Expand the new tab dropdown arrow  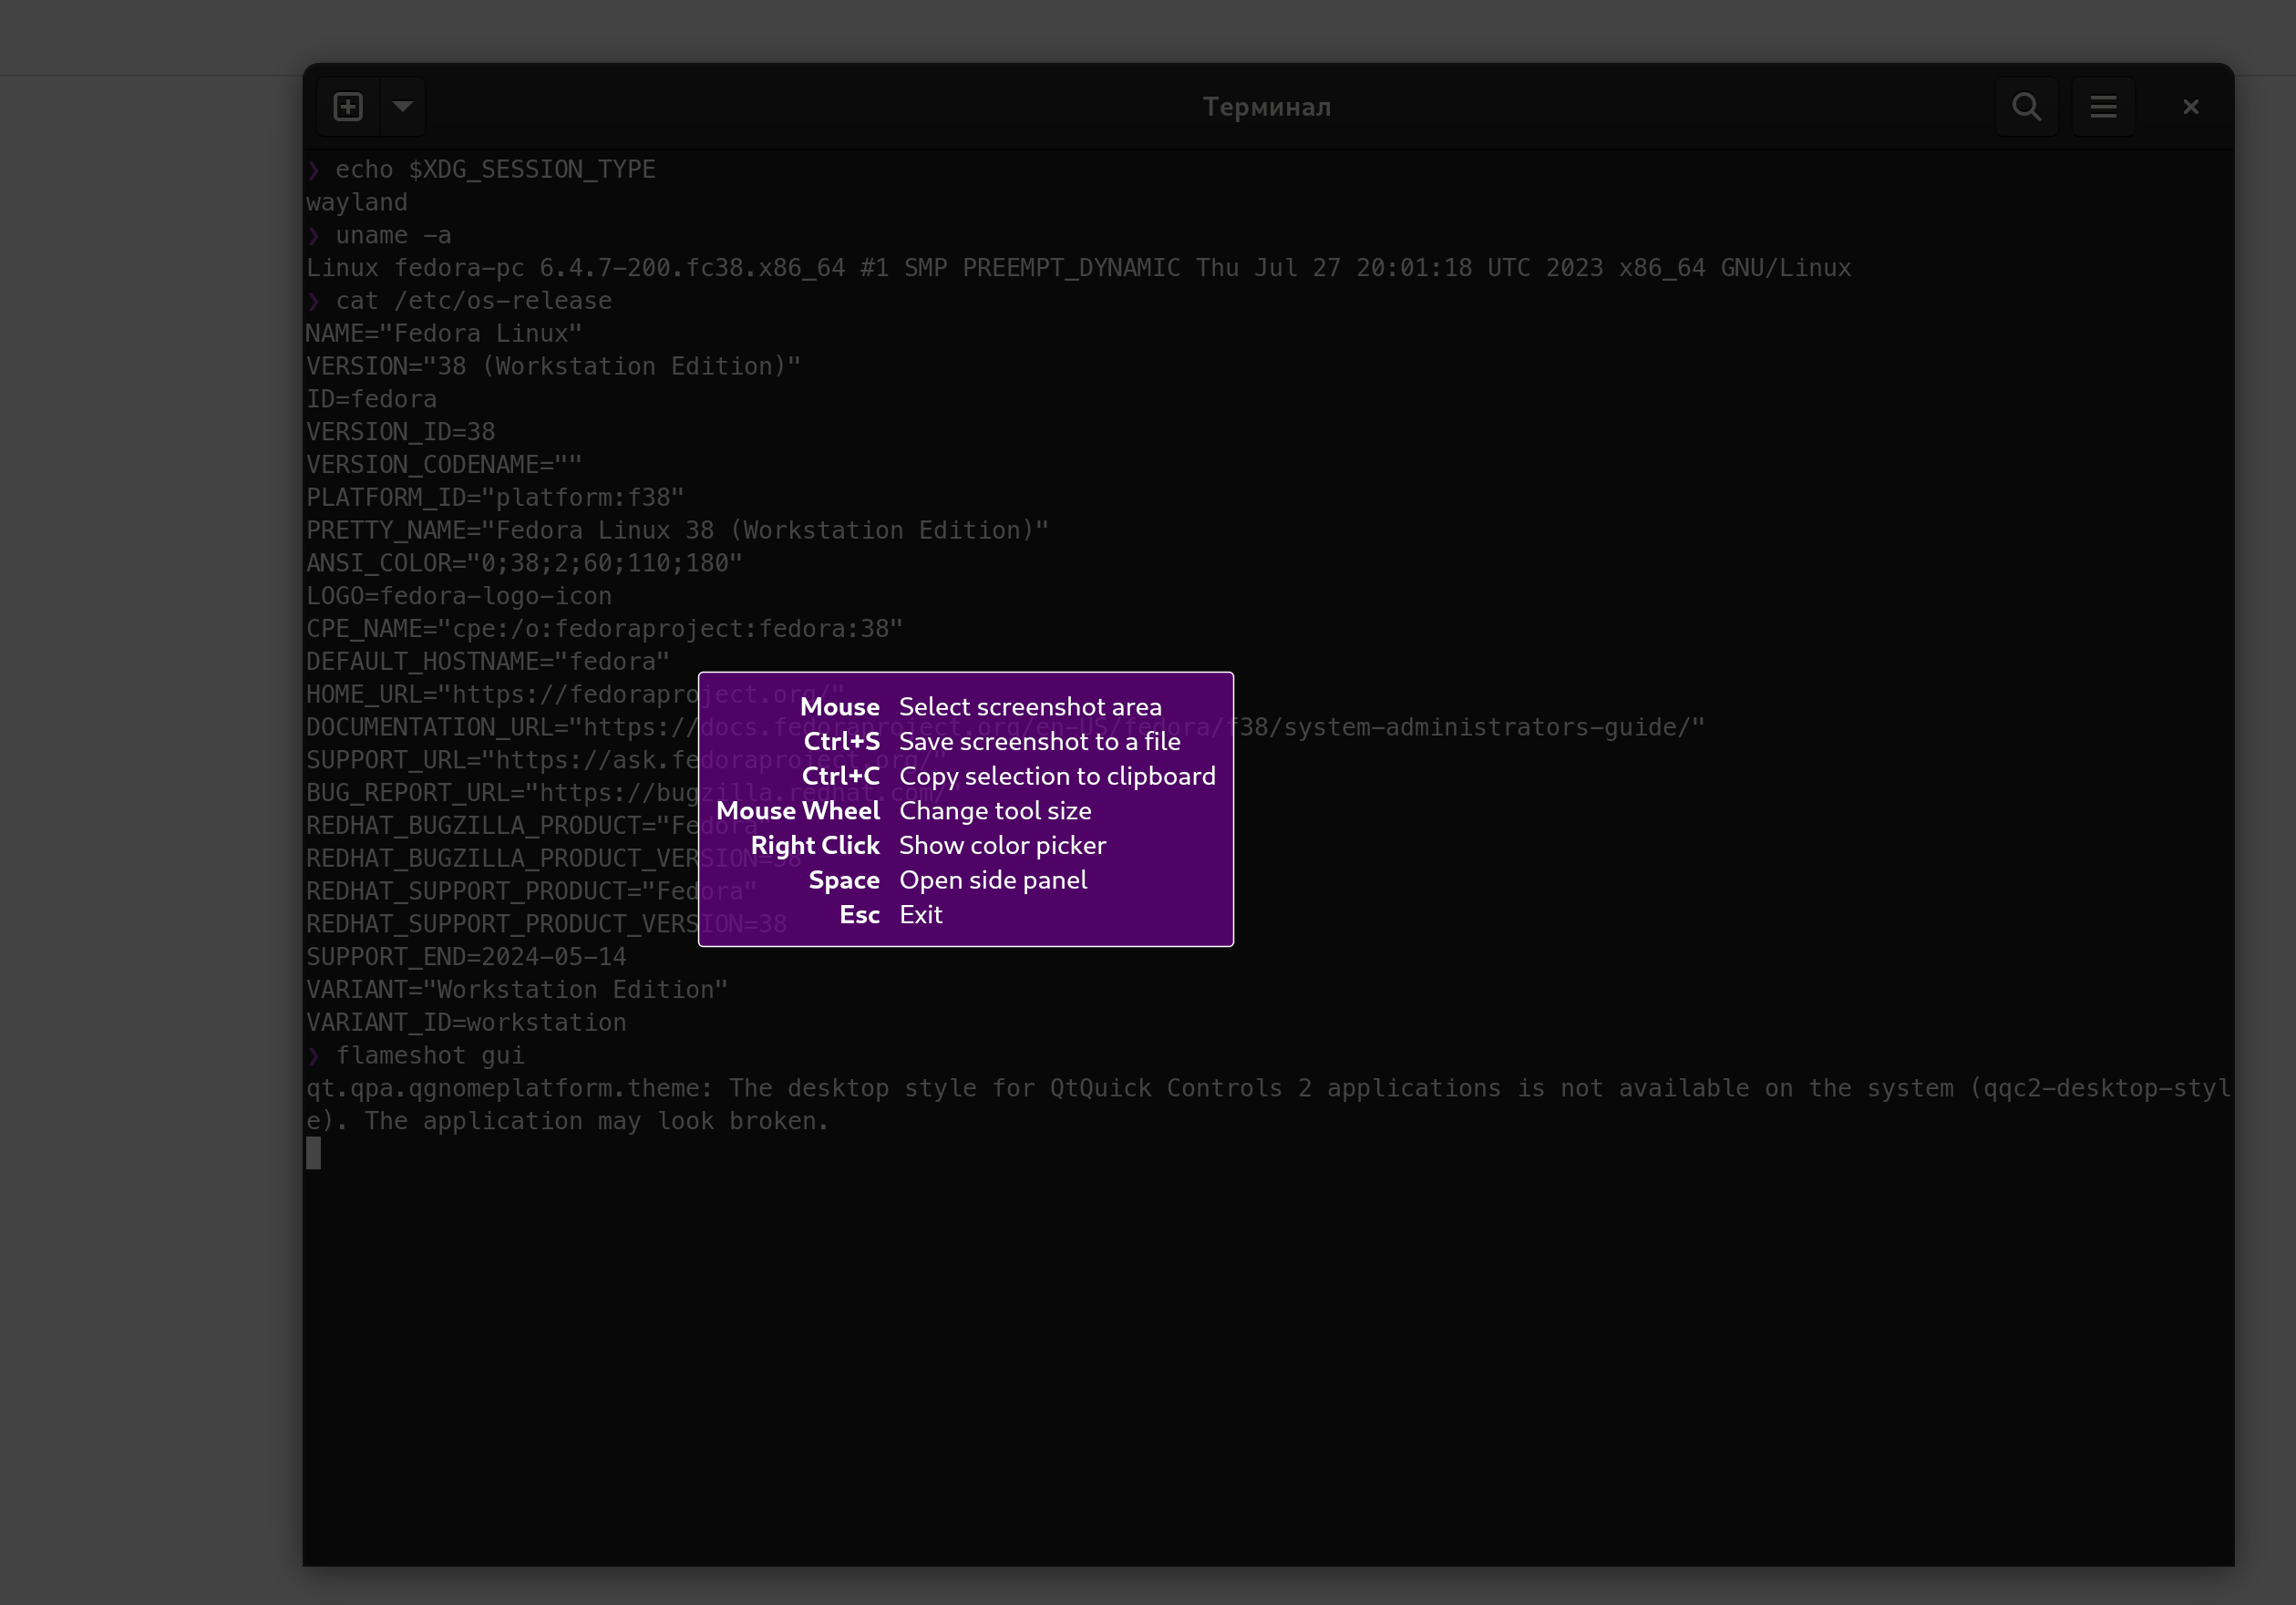coord(403,107)
